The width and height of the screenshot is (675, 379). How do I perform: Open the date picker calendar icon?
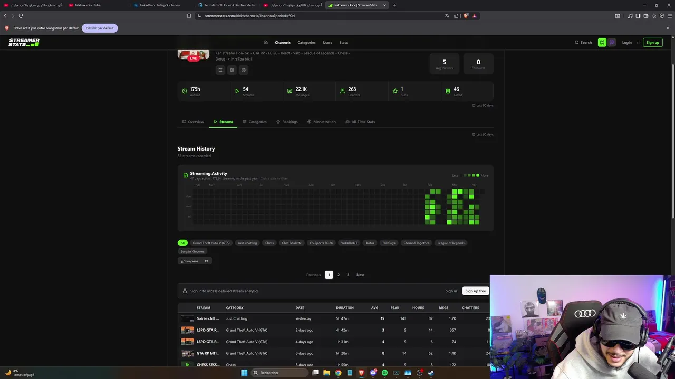206,261
